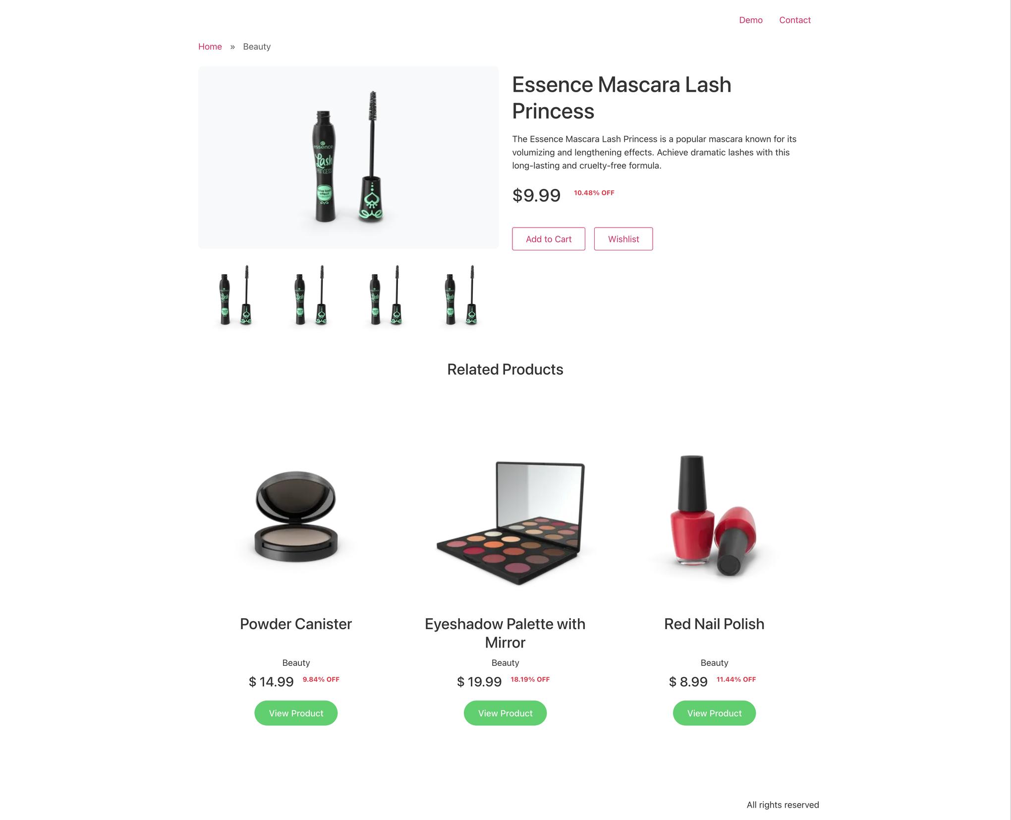The height and width of the screenshot is (820, 1011).
Task: Click the Red Nail Polish title
Action: [x=714, y=624]
